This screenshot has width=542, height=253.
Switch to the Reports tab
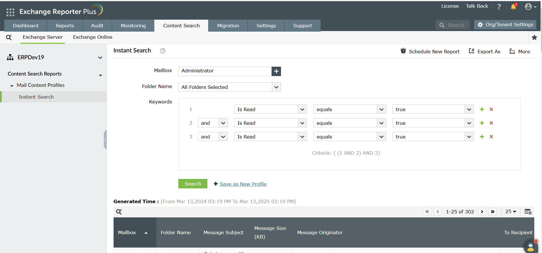click(x=65, y=26)
